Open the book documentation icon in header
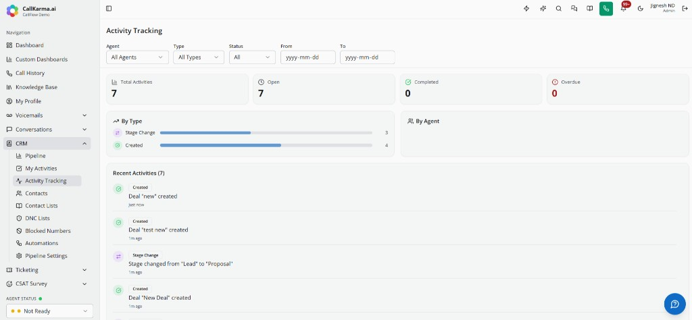Screen dimensions: 692x320 pyautogui.click(x=589, y=8)
